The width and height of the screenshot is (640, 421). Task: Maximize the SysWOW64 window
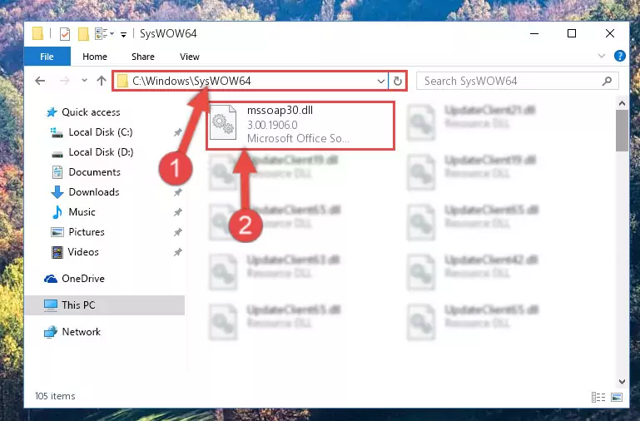pos(572,33)
